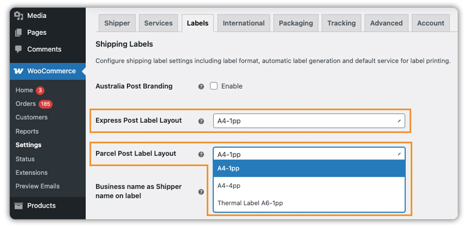
Task: Go to Settings submenu link
Action: 28,145
